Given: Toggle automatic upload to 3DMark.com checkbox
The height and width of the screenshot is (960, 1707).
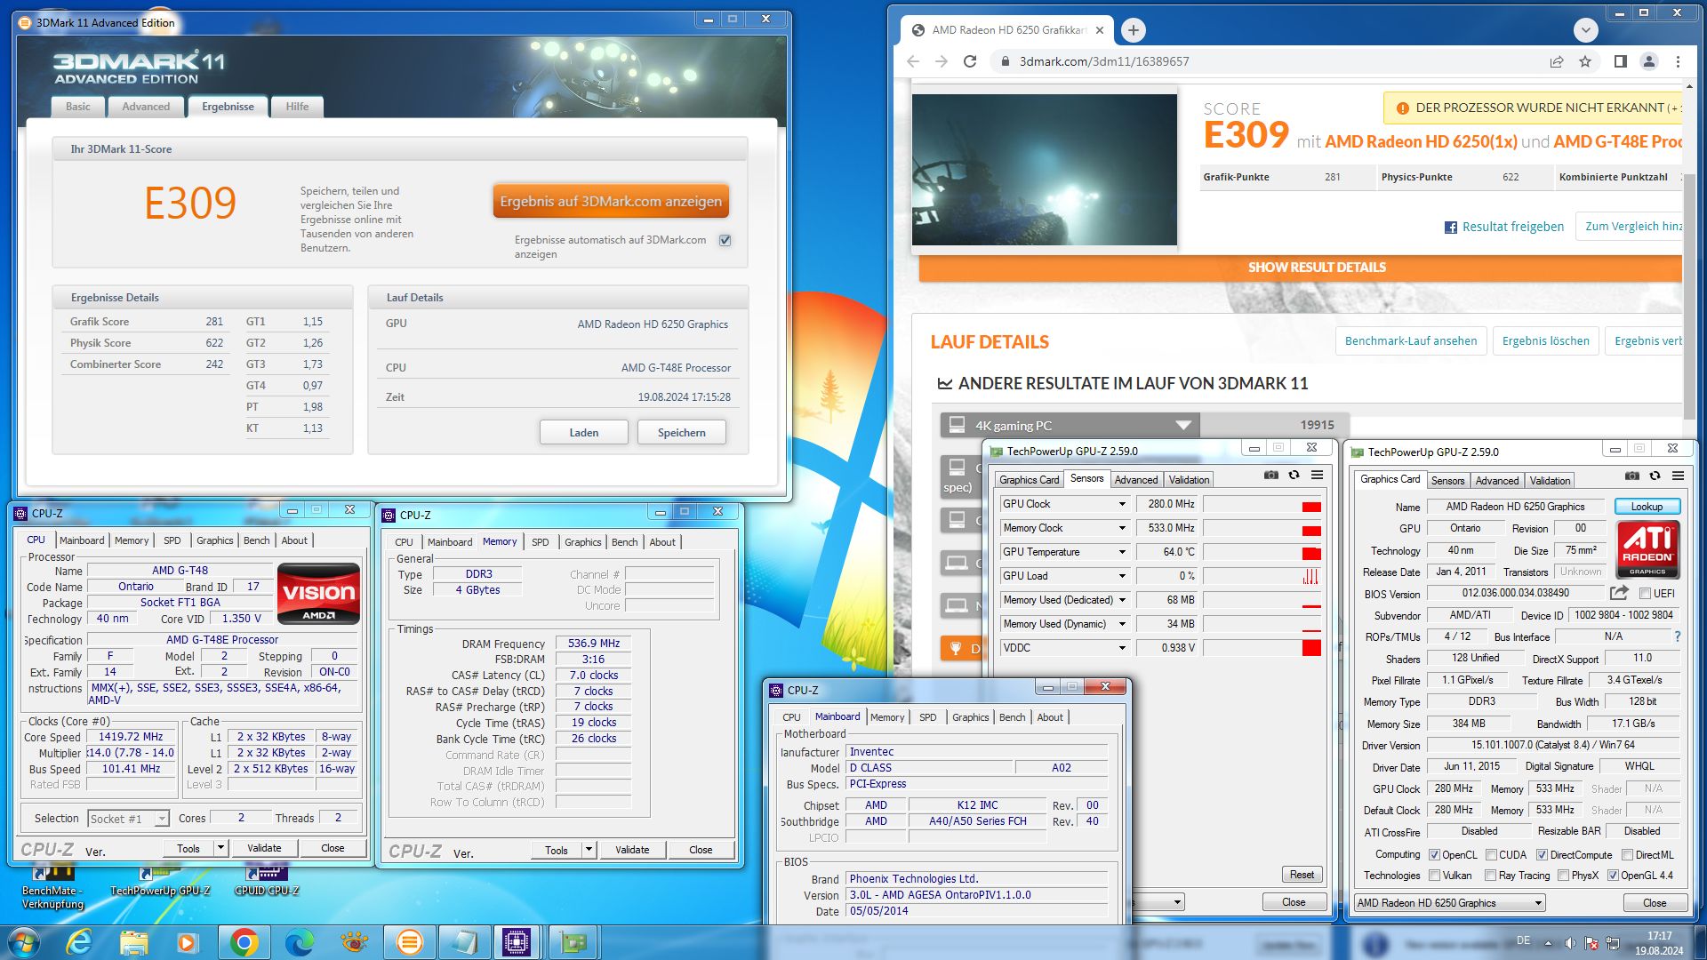Looking at the screenshot, I should click(x=725, y=240).
